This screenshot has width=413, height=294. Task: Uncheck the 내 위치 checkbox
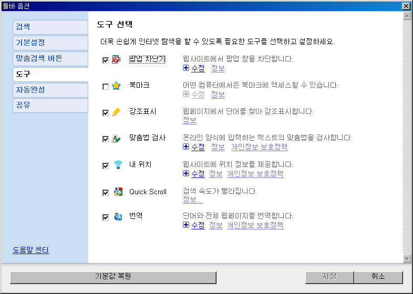pyautogui.click(x=106, y=166)
